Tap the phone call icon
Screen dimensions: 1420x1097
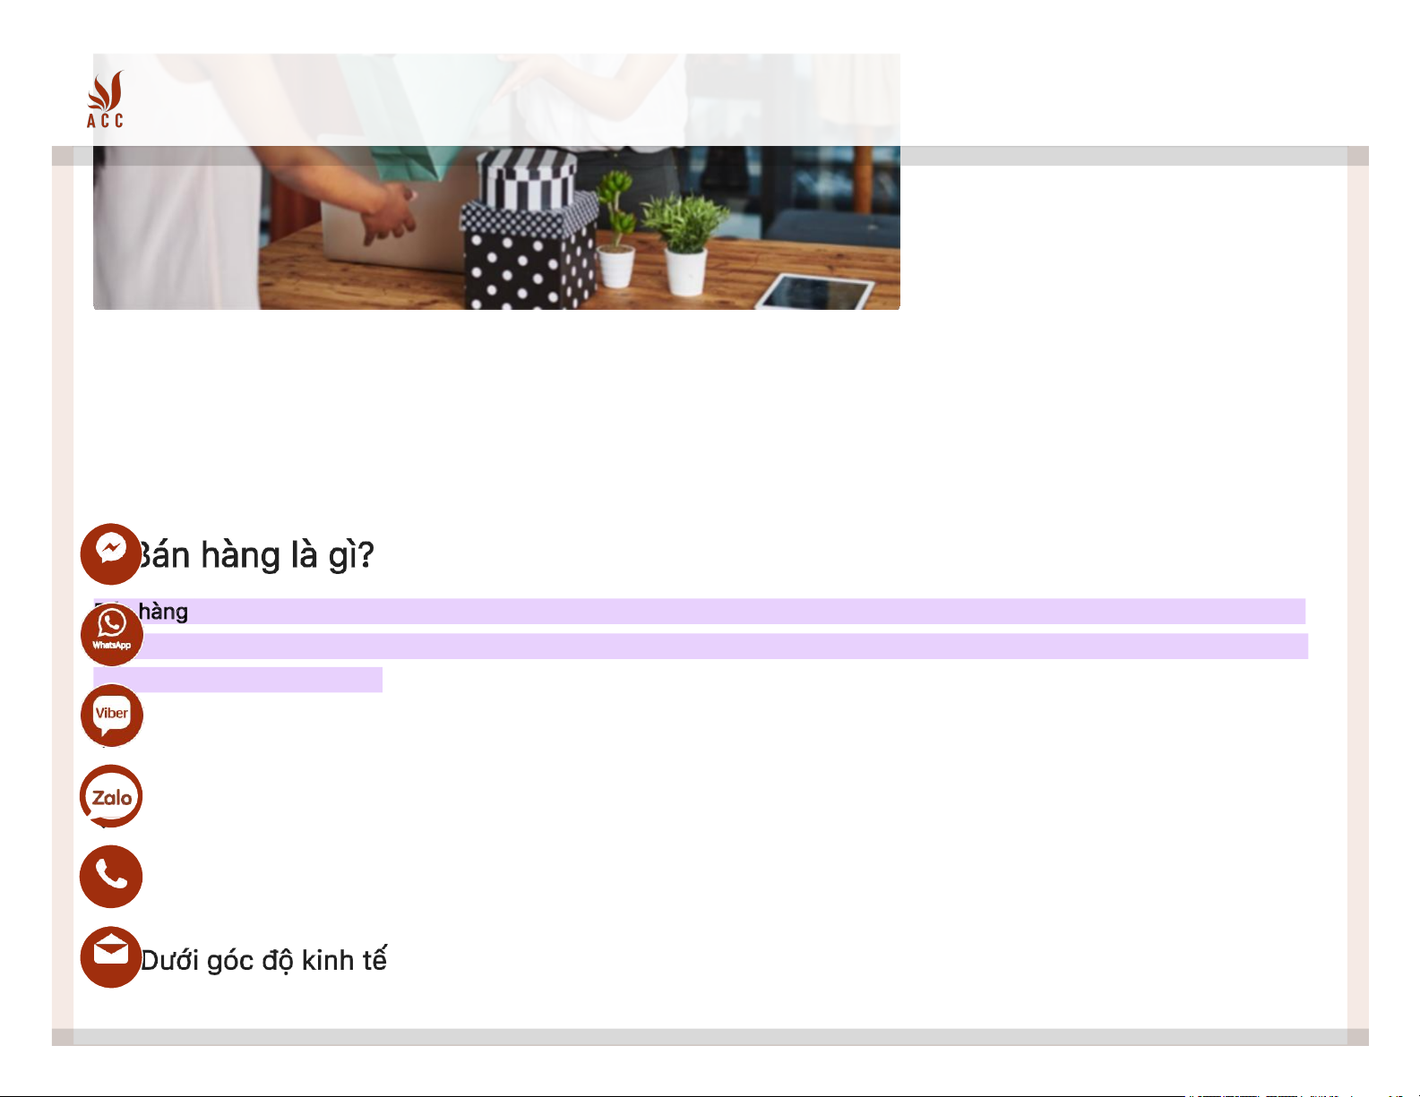111,876
